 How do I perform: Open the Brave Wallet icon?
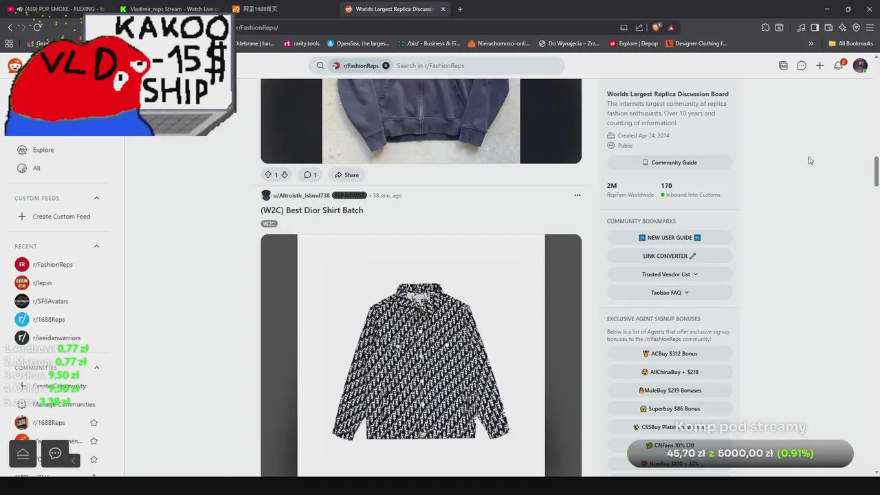pyautogui.click(x=828, y=27)
